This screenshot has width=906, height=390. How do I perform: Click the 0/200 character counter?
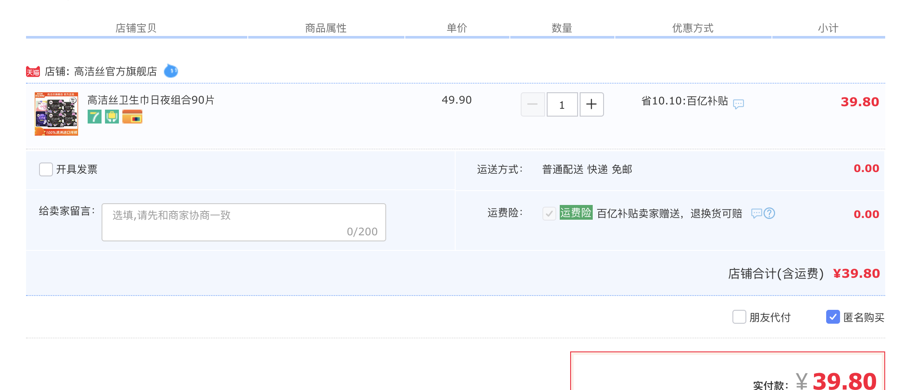362,232
